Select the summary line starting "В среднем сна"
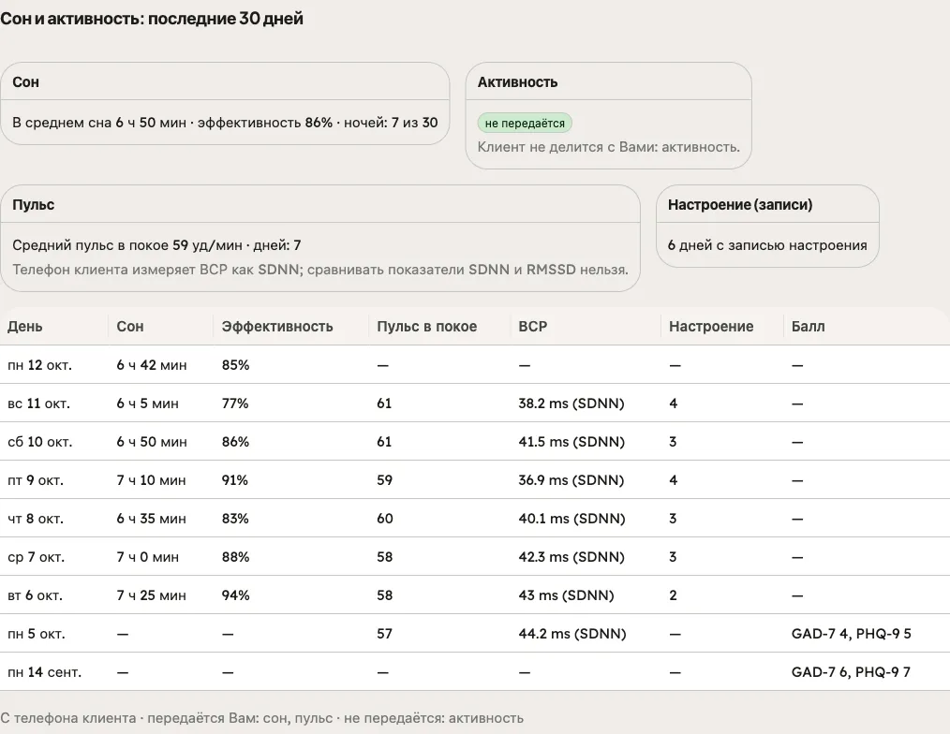The width and height of the screenshot is (950, 734). (x=225, y=123)
